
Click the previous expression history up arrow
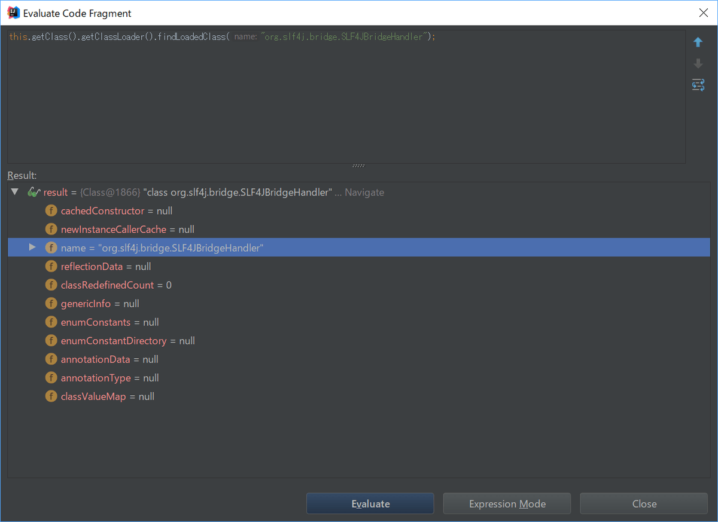point(698,42)
